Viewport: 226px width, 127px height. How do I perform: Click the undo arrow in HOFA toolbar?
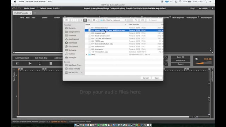coord(14,8)
